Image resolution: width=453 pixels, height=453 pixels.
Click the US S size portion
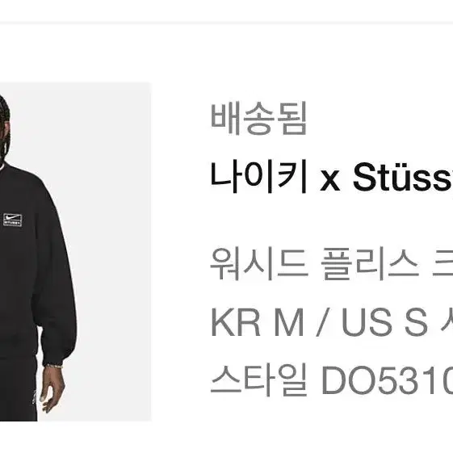click(384, 321)
